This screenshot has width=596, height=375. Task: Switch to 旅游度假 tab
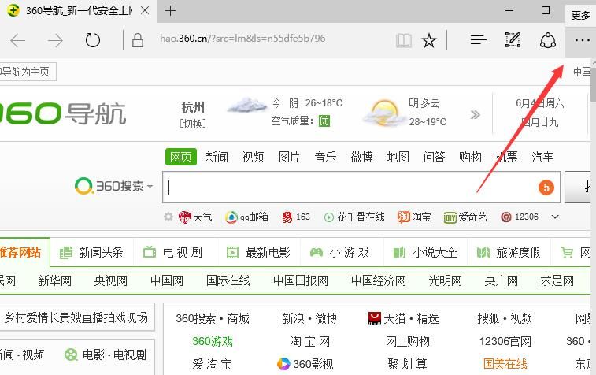(x=509, y=252)
